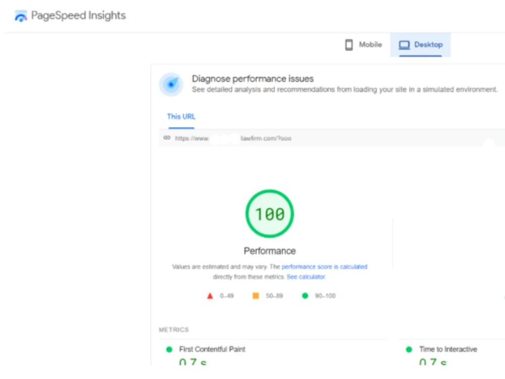Click the 100 performance score gauge
This screenshot has width=505, height=379.
click(x=270, y=213)
